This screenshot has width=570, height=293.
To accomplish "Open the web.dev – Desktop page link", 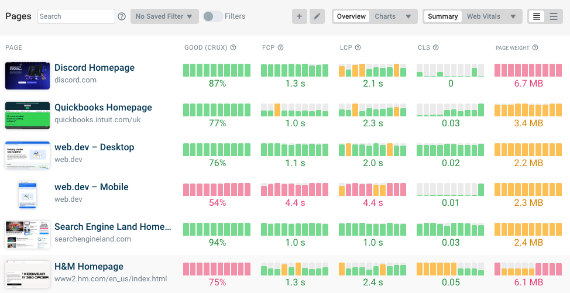I will tap(95, 147).
